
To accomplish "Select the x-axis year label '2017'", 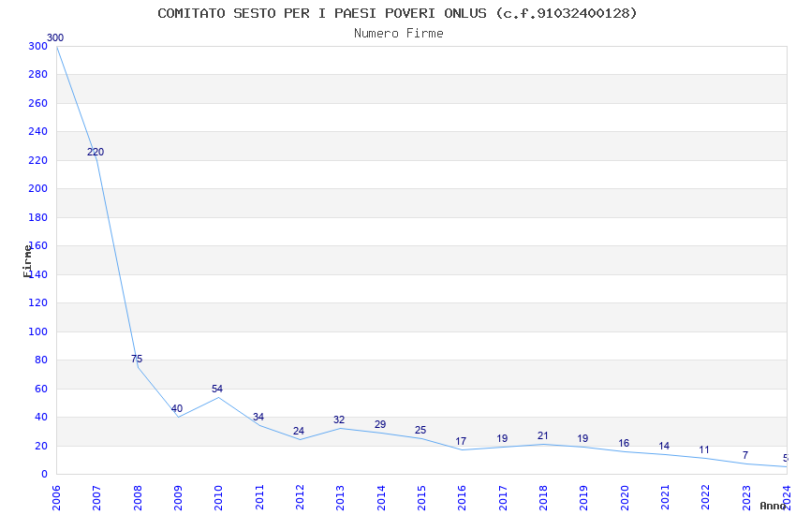I will [x=503, y=497].
